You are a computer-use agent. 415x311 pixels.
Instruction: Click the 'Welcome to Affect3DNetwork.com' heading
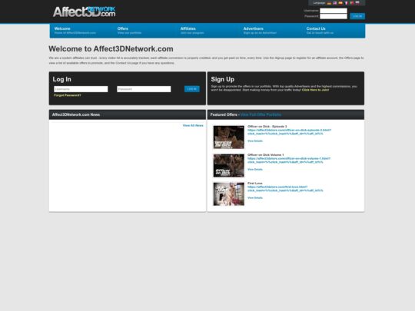111,49
